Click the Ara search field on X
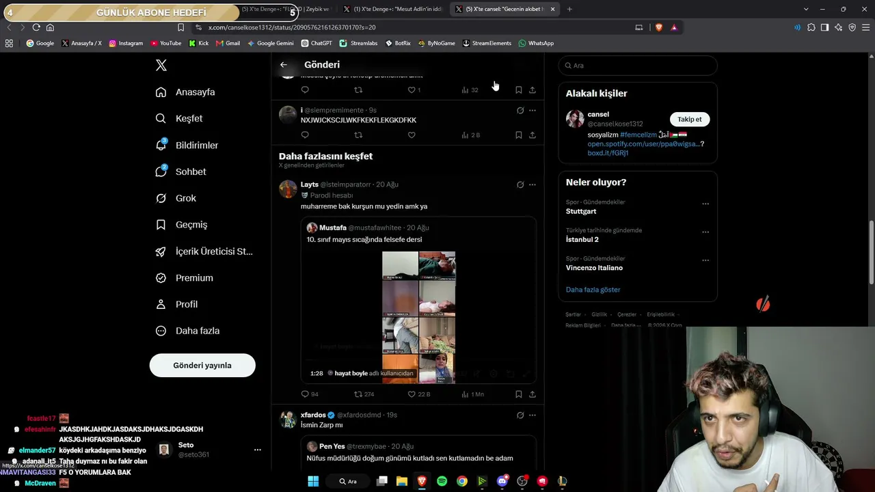 point(638,66)
